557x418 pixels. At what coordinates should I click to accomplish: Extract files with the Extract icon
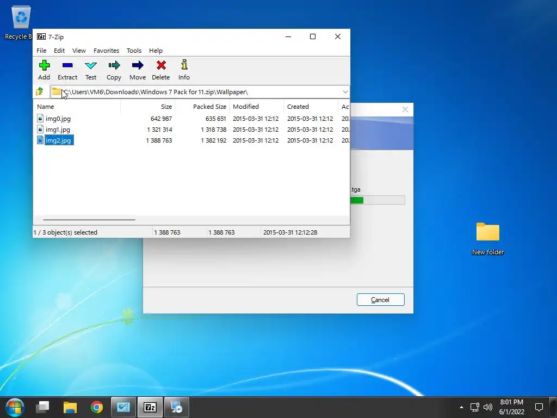point(67,65)
